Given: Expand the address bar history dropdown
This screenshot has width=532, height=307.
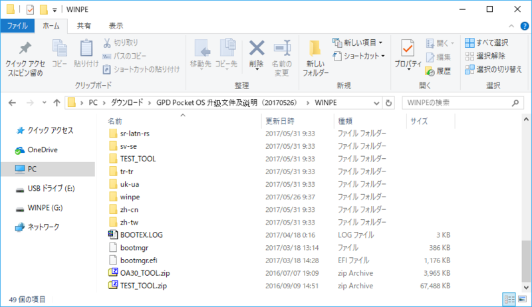Looking at the screenshot, I should click(376, 103).
